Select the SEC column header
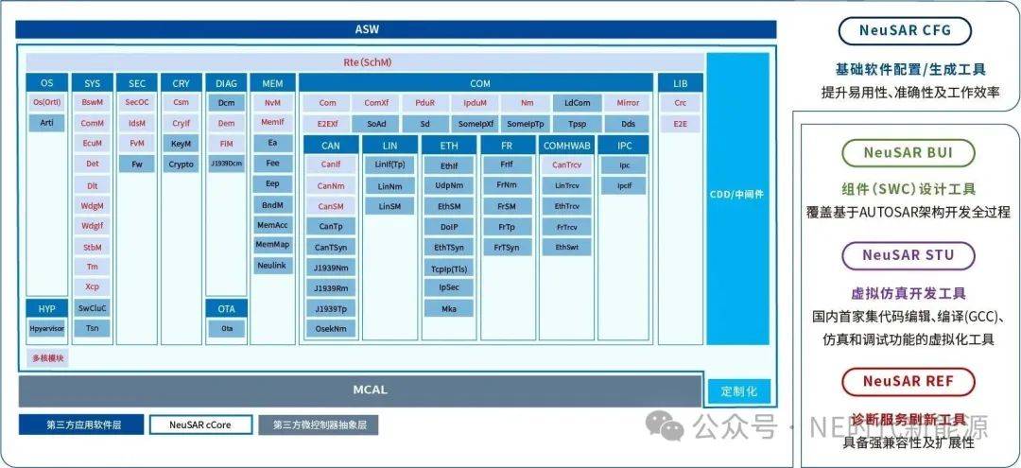 137,83
